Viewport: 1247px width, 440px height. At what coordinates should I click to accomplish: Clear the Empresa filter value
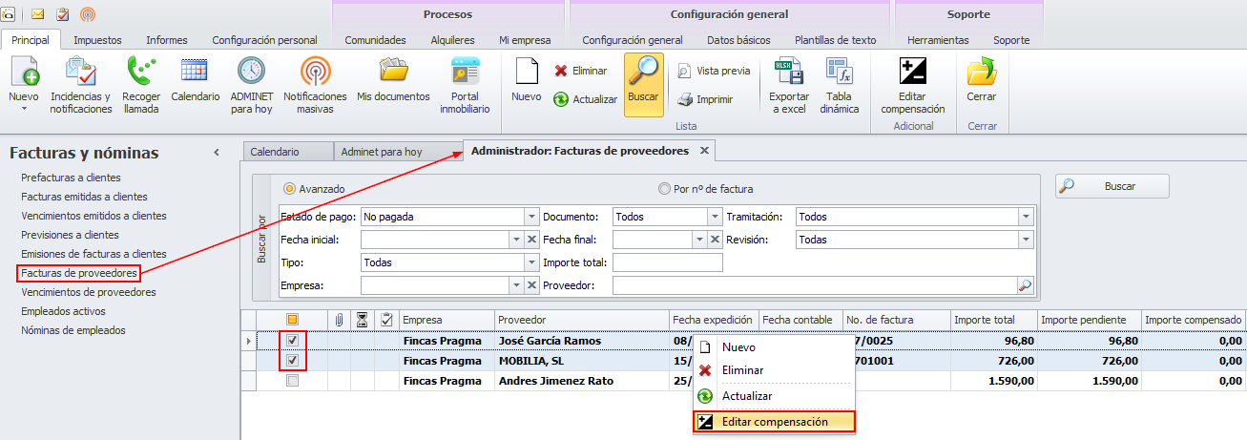point(532,285)
